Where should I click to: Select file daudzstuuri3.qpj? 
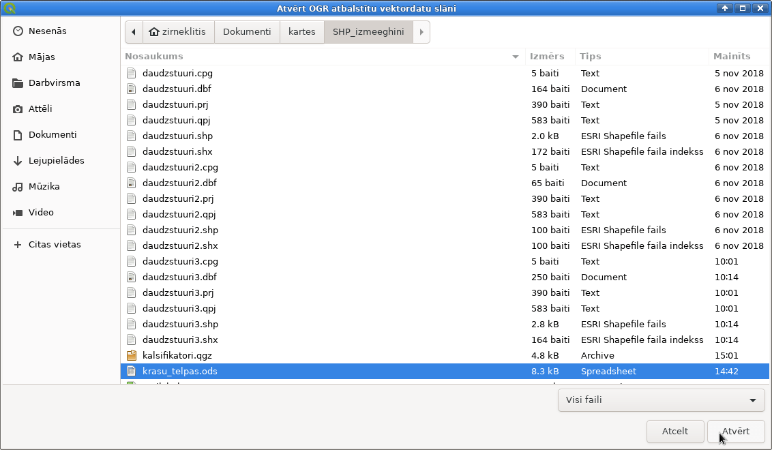pos(445,309)
